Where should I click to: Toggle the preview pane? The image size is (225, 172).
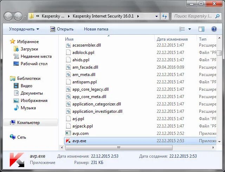pos(201,29)
